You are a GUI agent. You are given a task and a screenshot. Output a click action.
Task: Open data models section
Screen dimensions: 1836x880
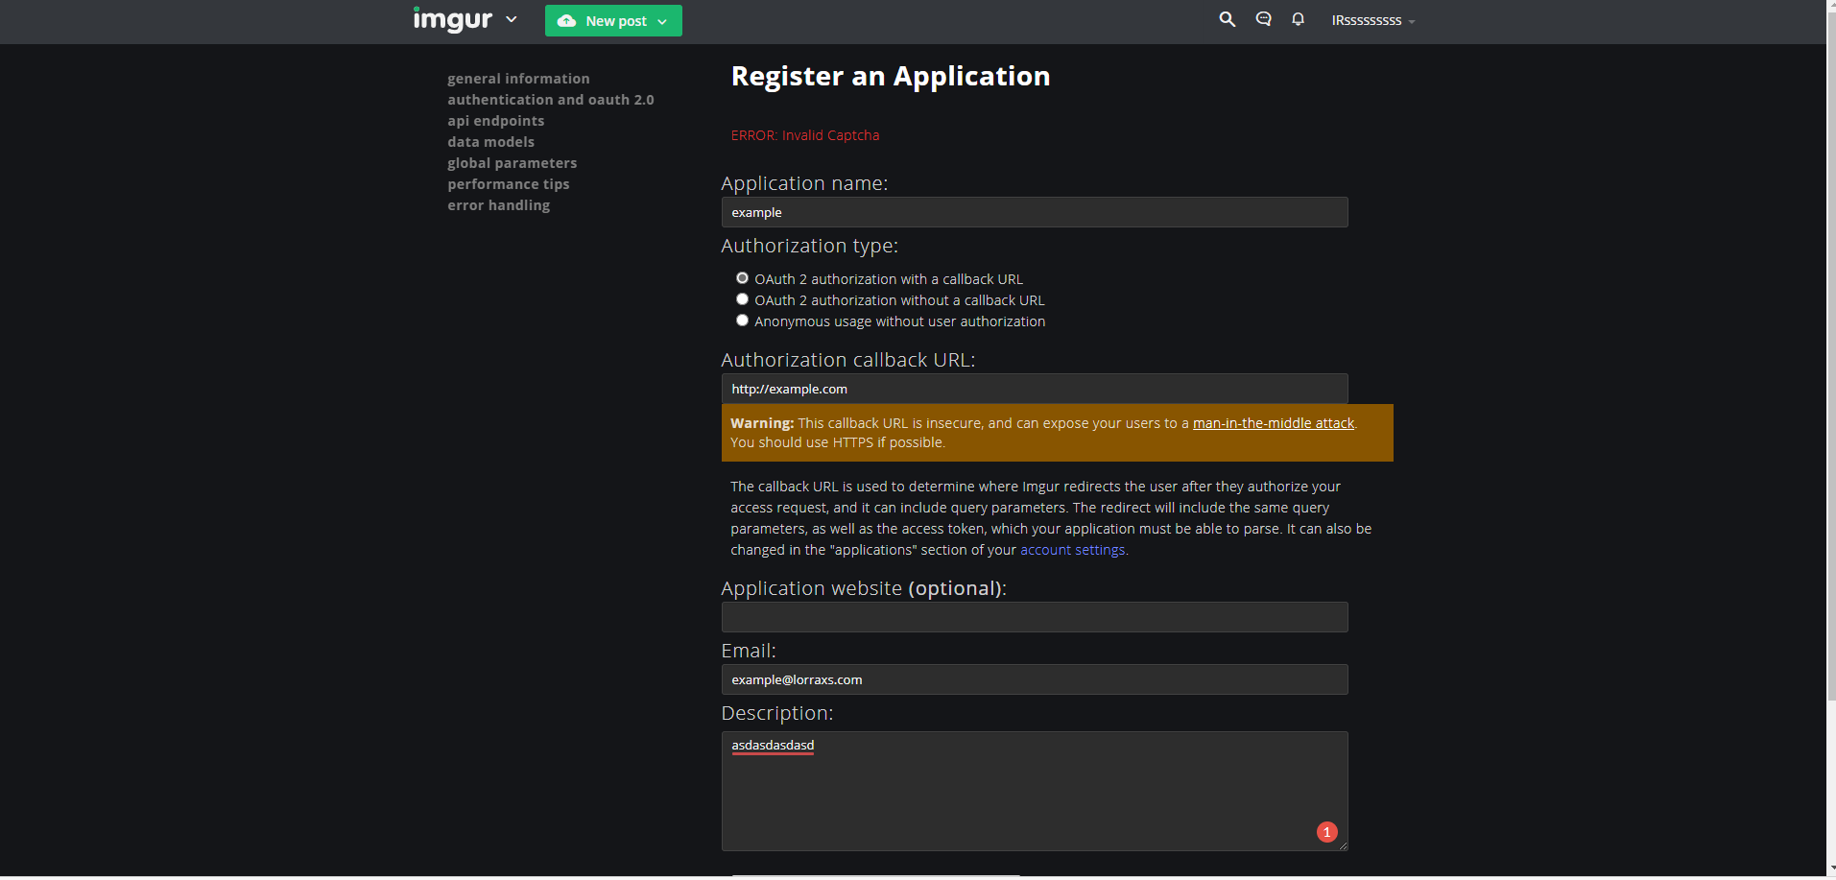coord(490,142)
